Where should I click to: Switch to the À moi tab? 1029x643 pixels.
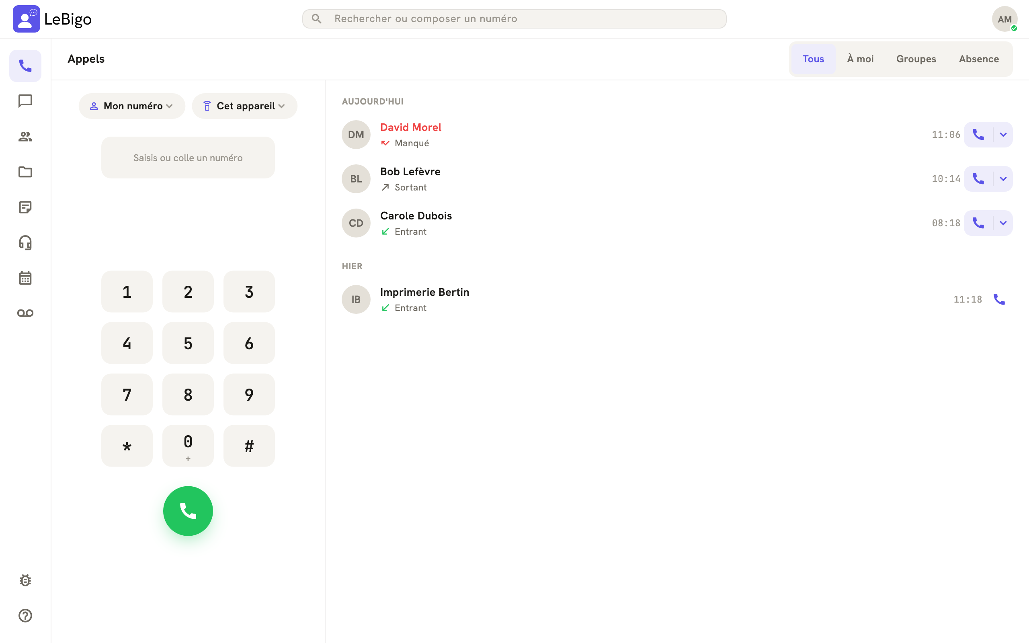point(860,59)
